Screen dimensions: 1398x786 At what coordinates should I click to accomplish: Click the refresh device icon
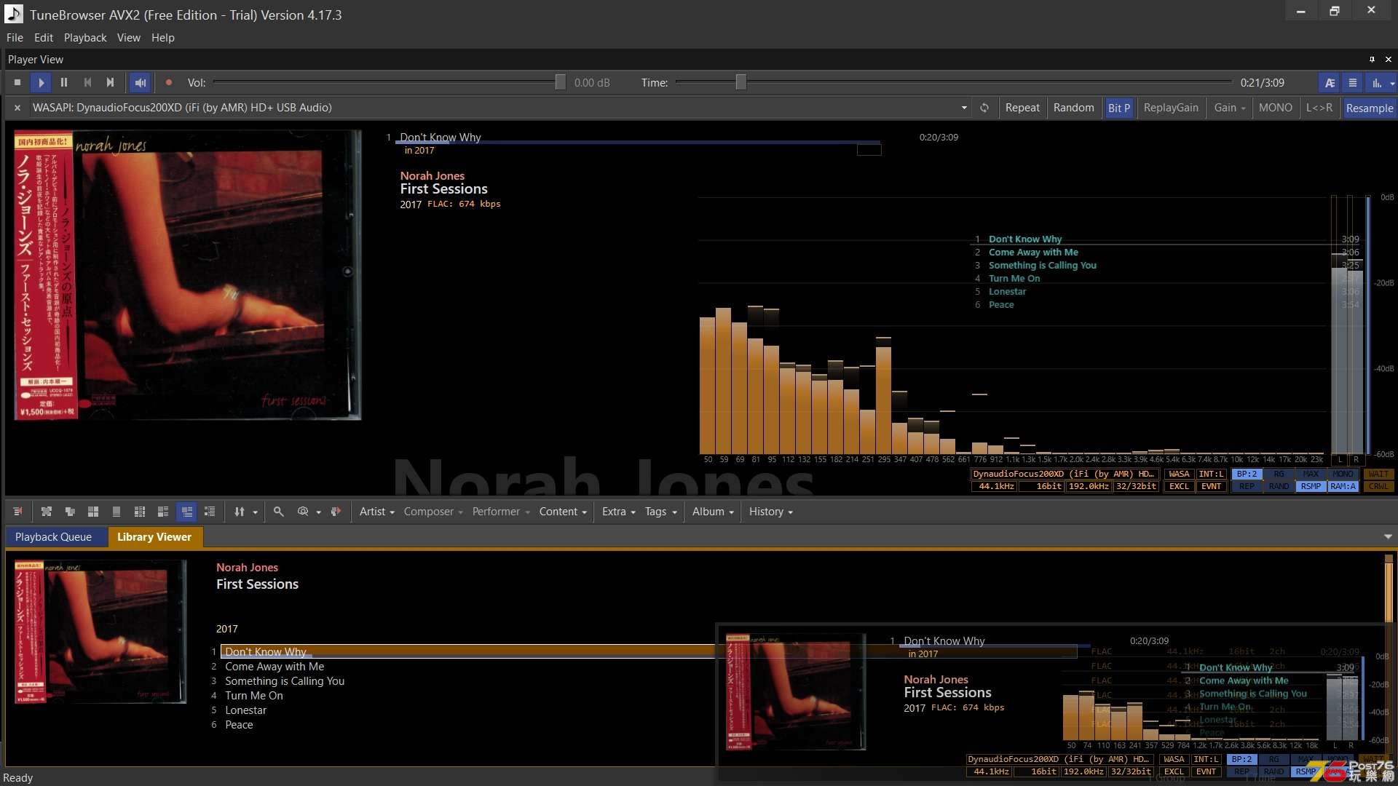pyautogui.click(x=984, y=108)
